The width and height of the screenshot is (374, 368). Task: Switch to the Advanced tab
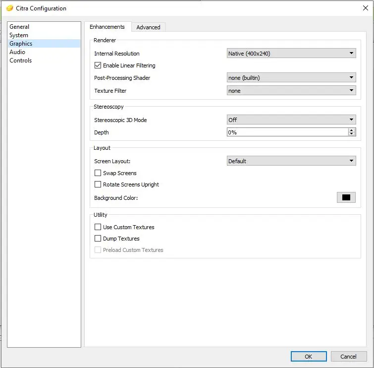[148, 27]
